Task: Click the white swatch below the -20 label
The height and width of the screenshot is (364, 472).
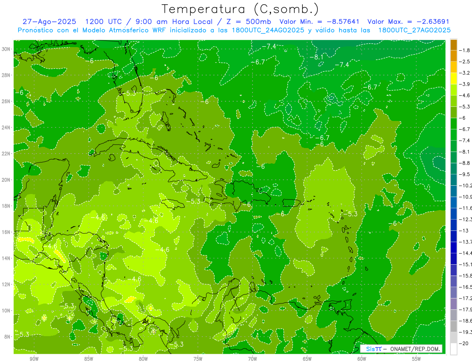Action: (454, 349)
